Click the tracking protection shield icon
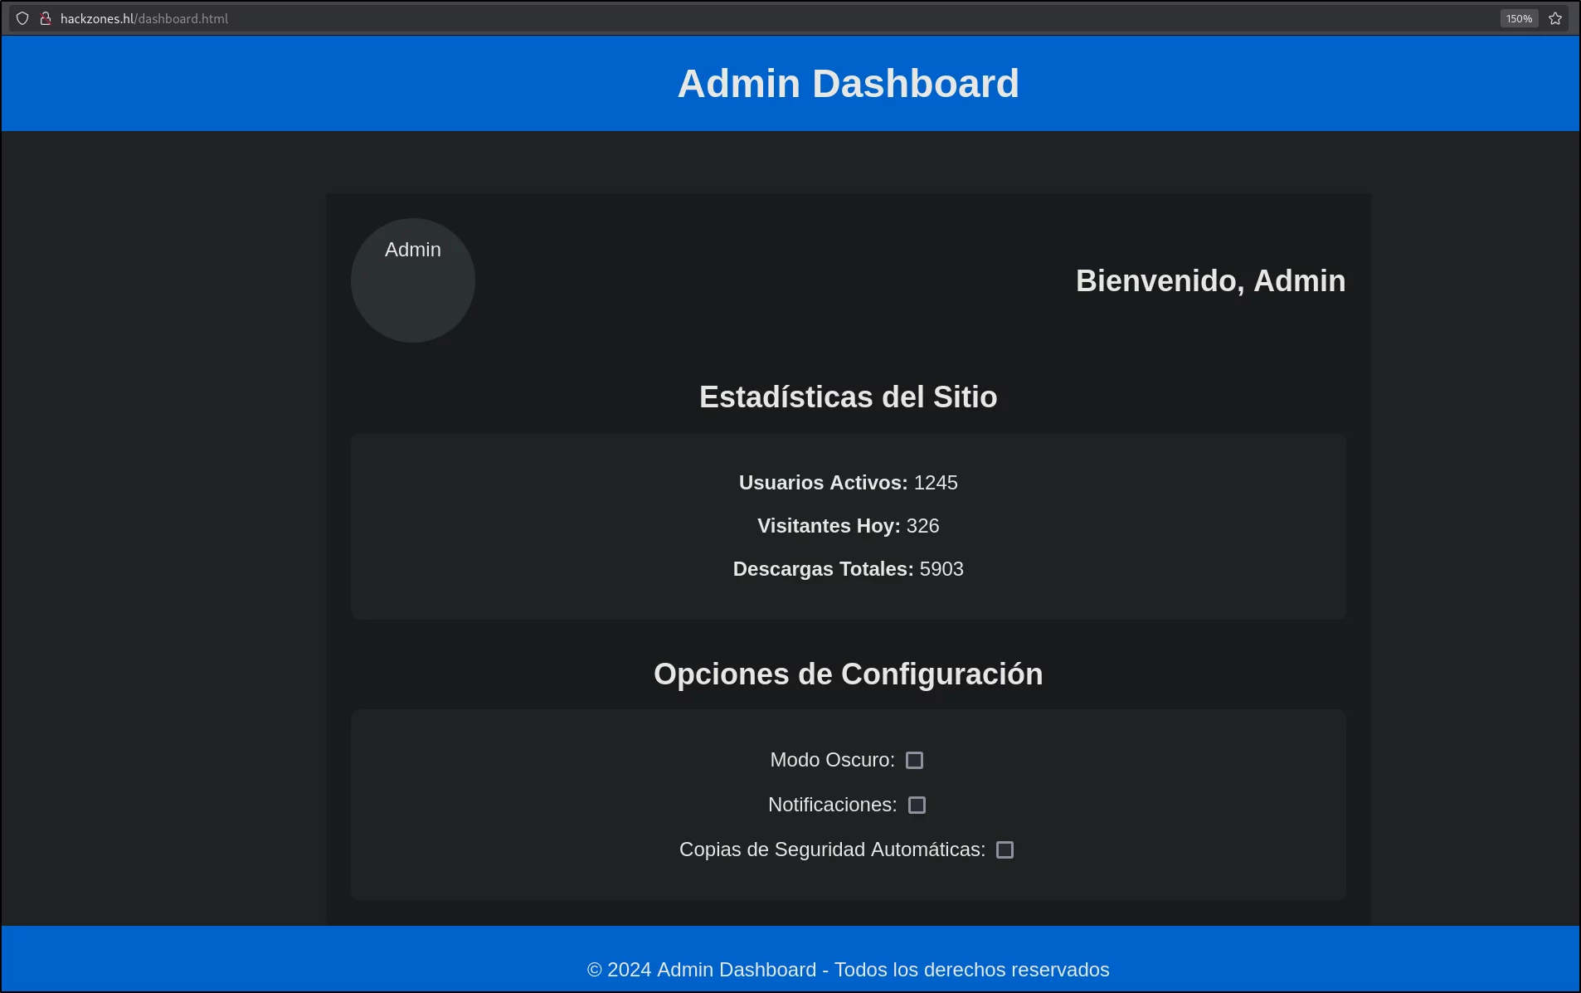Image resolution: width=1581 pixels, height=993 pixels. coord(22,18)
